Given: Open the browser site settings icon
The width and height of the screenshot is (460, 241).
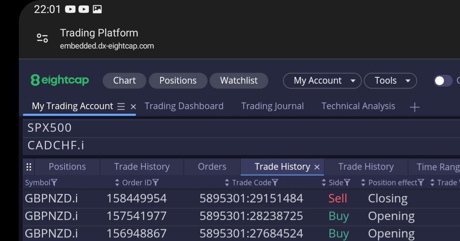Looking at the screenshot, I should [x=42, y=38].
